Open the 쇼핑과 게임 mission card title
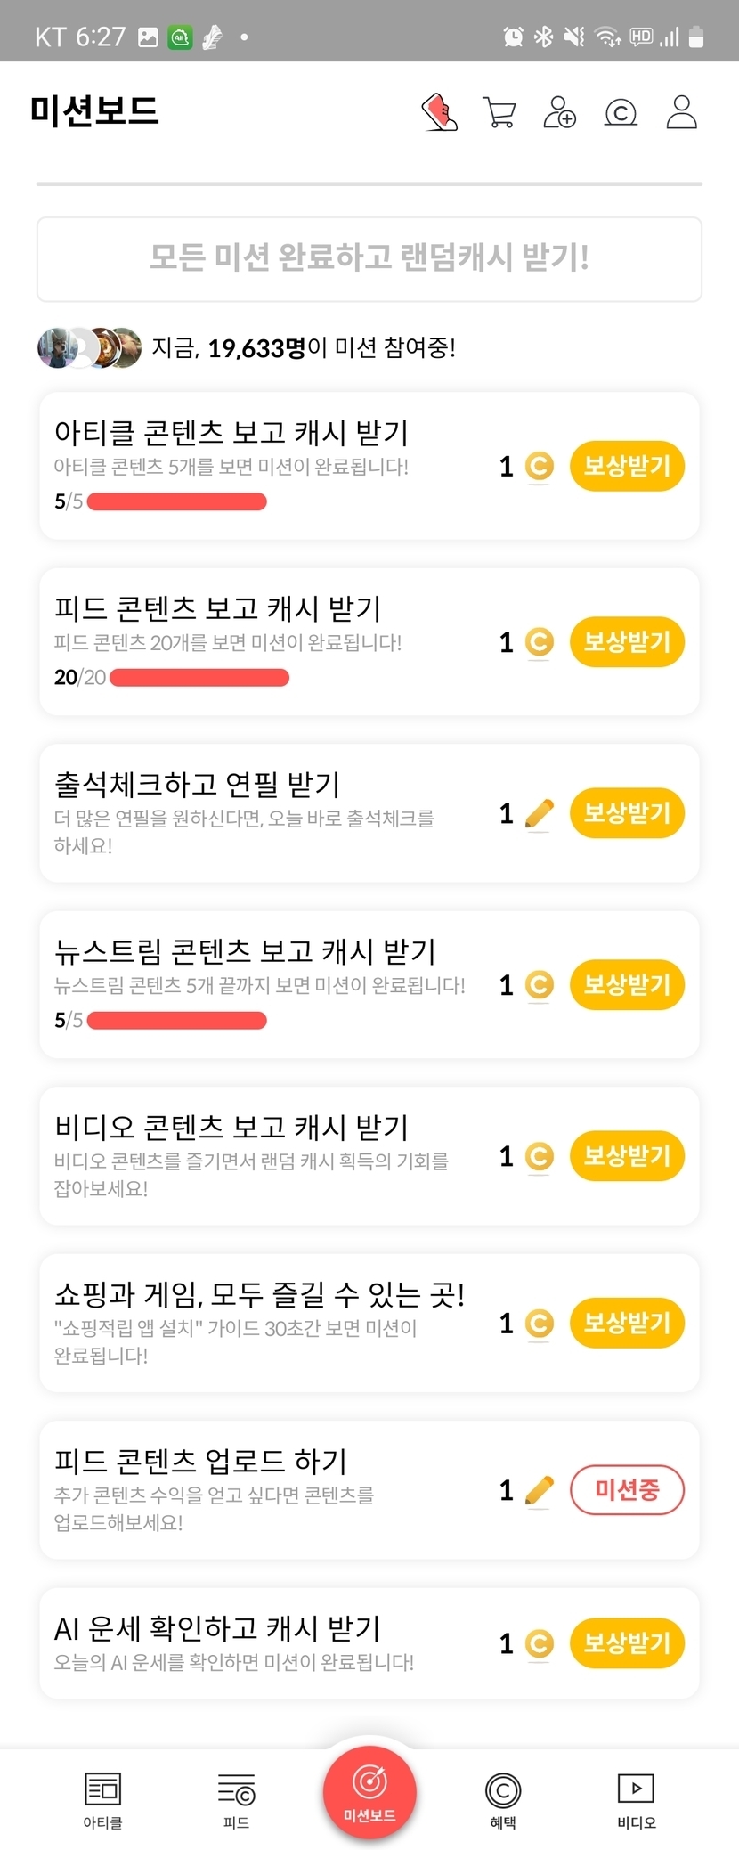 [x=259, y=1294]
